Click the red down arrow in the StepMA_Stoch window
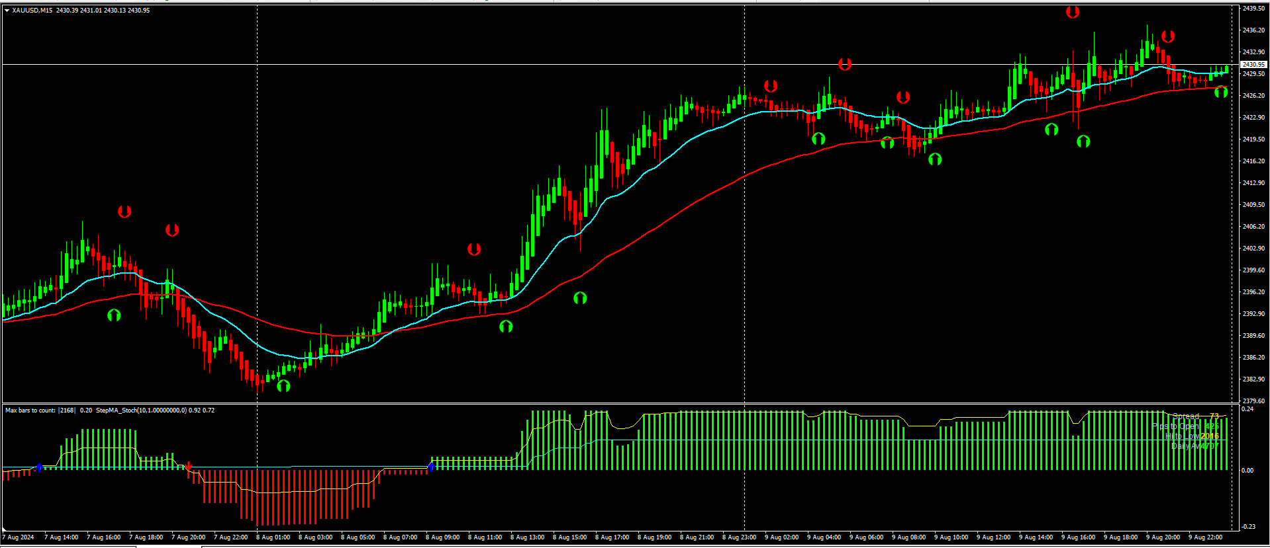Image resolution: width=1270 pixels, height=548 pixels. [x=189, y=466]
